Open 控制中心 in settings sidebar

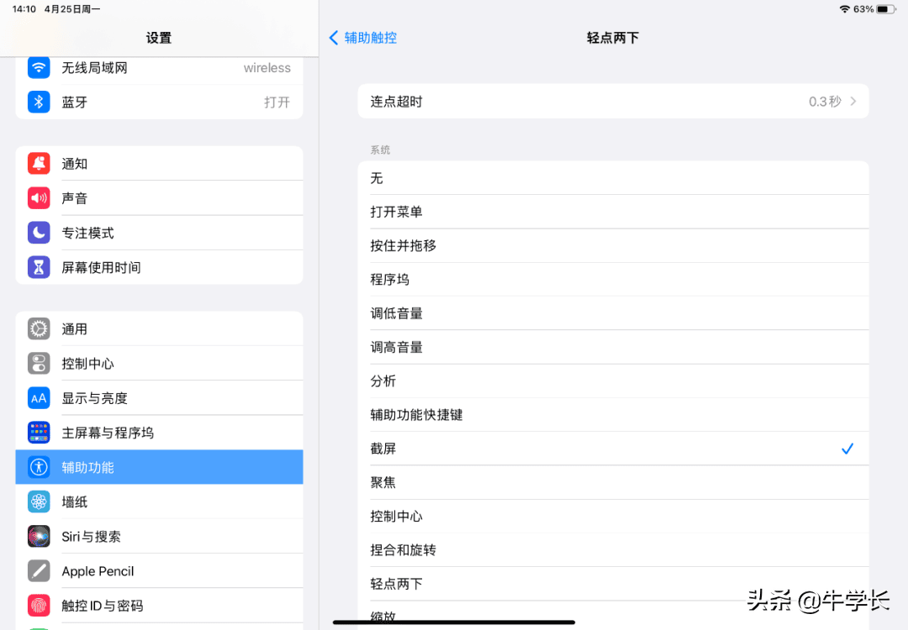point(159,364)
